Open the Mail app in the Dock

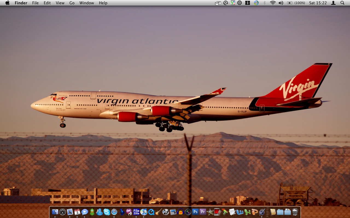click(70, 212)
